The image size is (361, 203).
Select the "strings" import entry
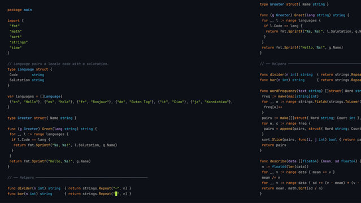(19, 42)
